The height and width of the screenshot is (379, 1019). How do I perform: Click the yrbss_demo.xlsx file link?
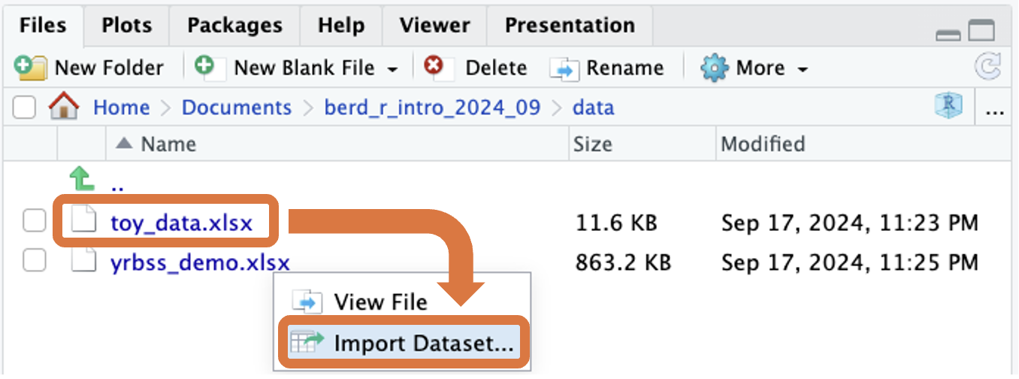[200, 262]
